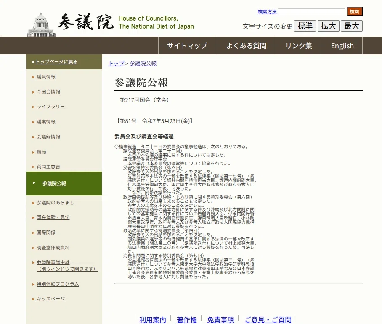Open 会議録情報 in the sidebar
The width and height of the screenshot is (382, 324).
tap(48, 137)
